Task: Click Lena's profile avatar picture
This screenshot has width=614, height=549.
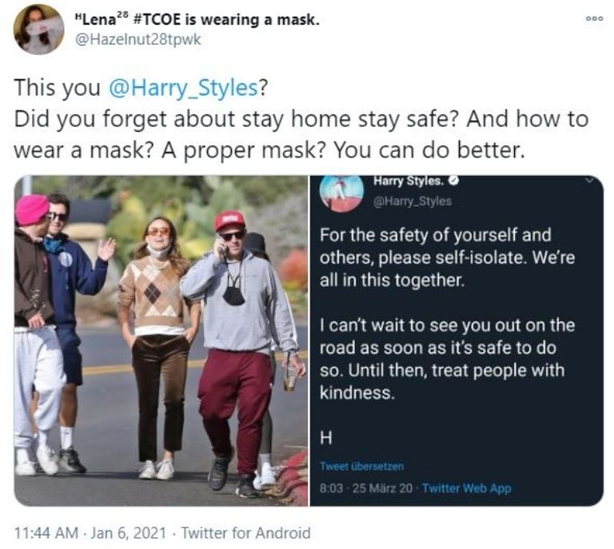Action: coord(38,30)
